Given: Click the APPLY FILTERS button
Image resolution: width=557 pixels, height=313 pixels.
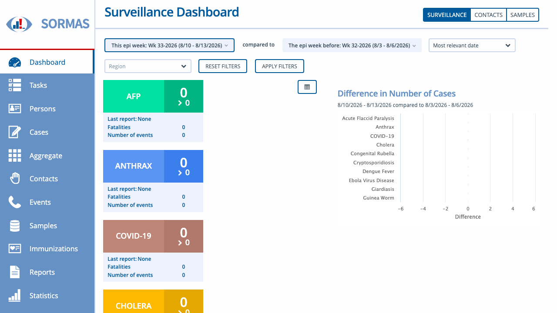Looking at the screenshot, I should (279, 66).
